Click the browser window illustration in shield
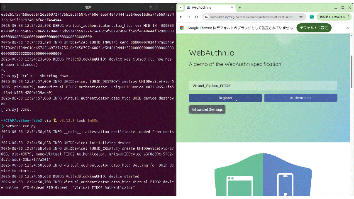354x199 pixels. coord(240,185)
